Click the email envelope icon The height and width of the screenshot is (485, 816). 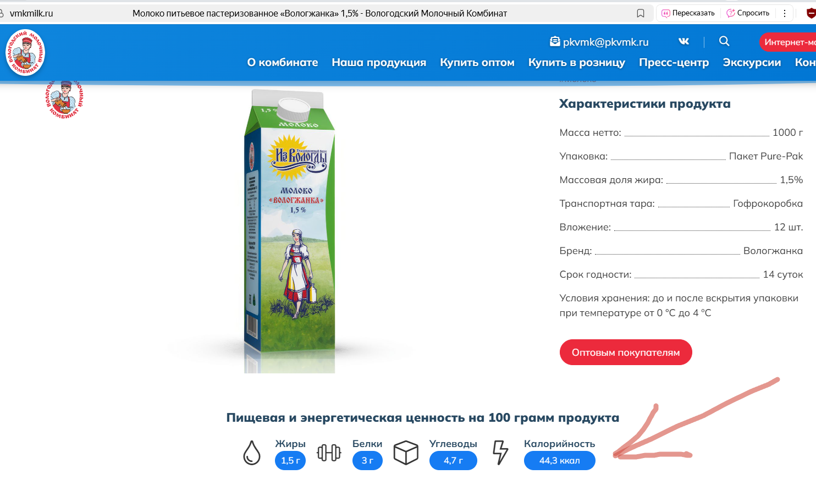tap(555, 41)
